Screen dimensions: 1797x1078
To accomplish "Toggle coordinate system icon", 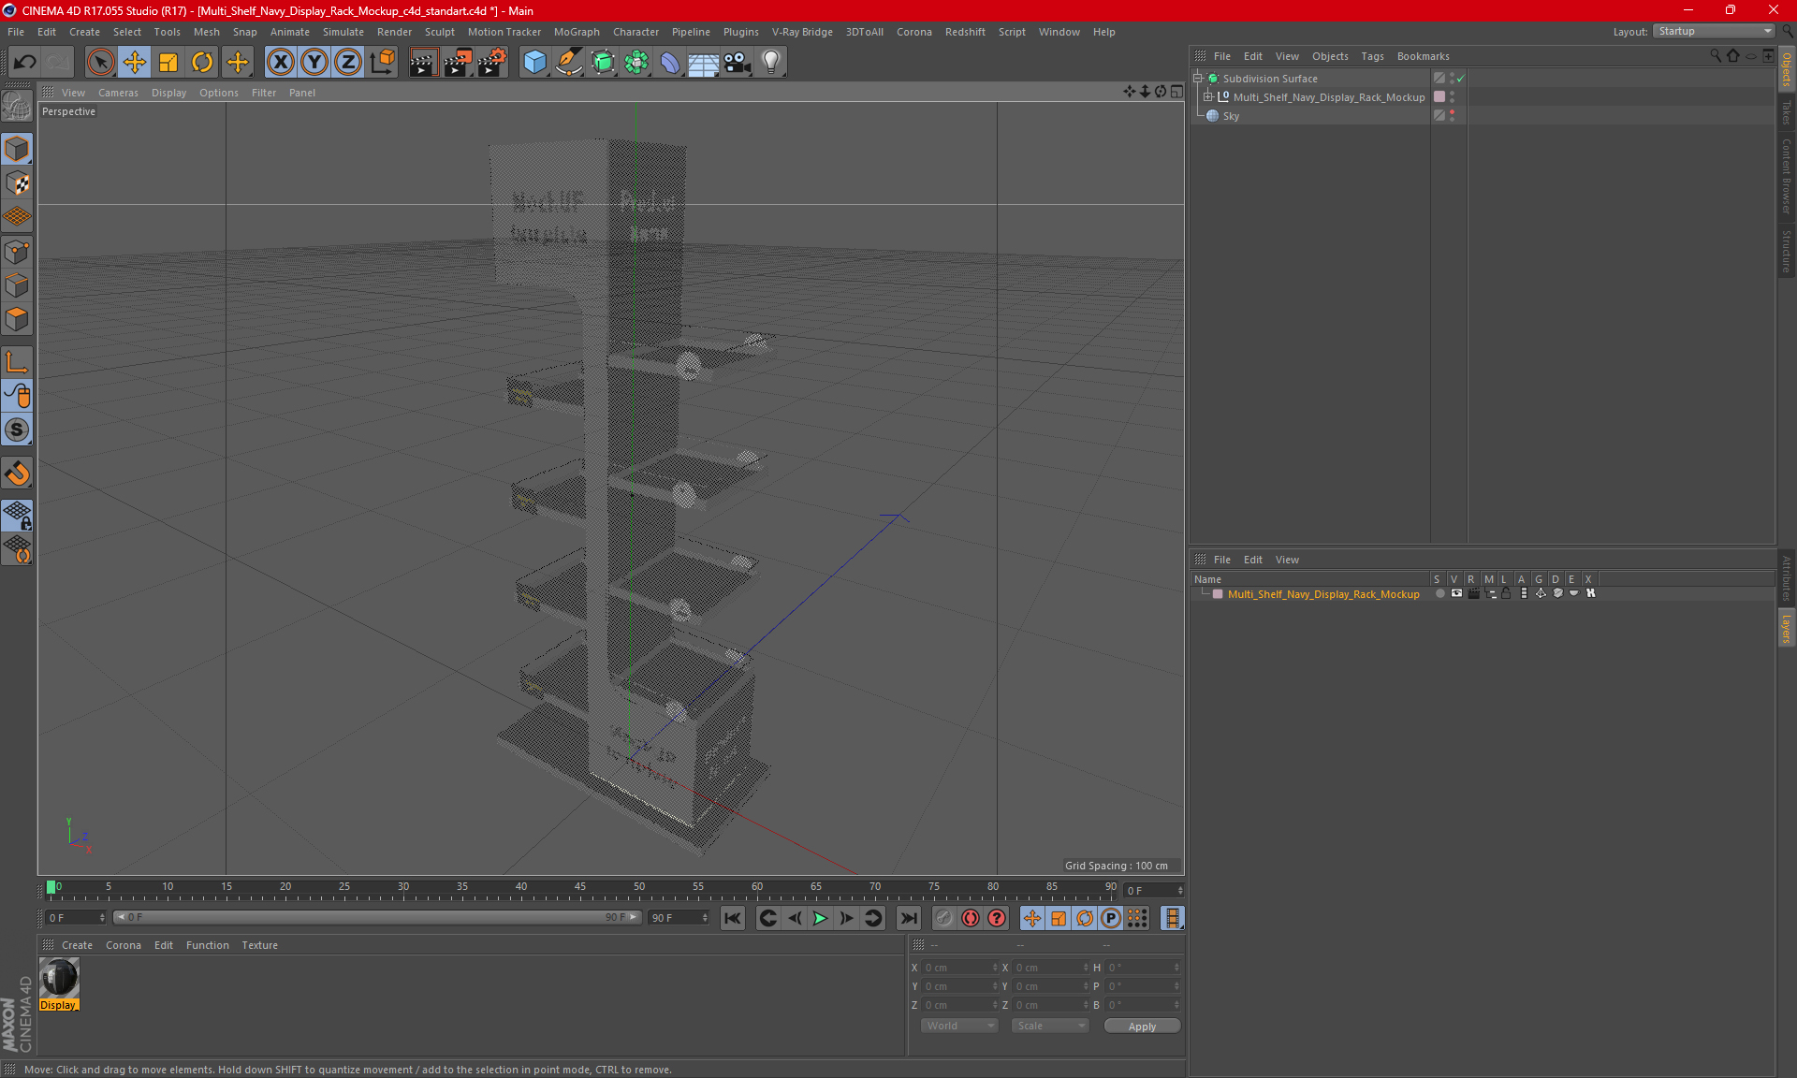I will 383,62.
